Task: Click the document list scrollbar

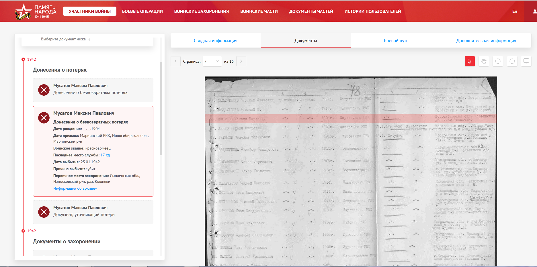Action: (161, 109)
